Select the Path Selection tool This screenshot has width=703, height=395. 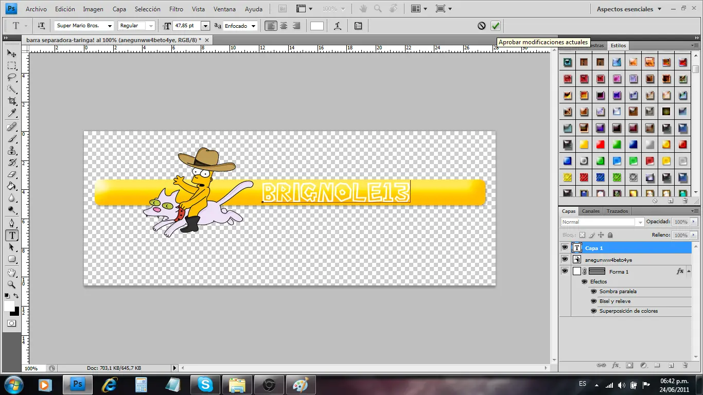pyautogui.click(x=11, y=247)
